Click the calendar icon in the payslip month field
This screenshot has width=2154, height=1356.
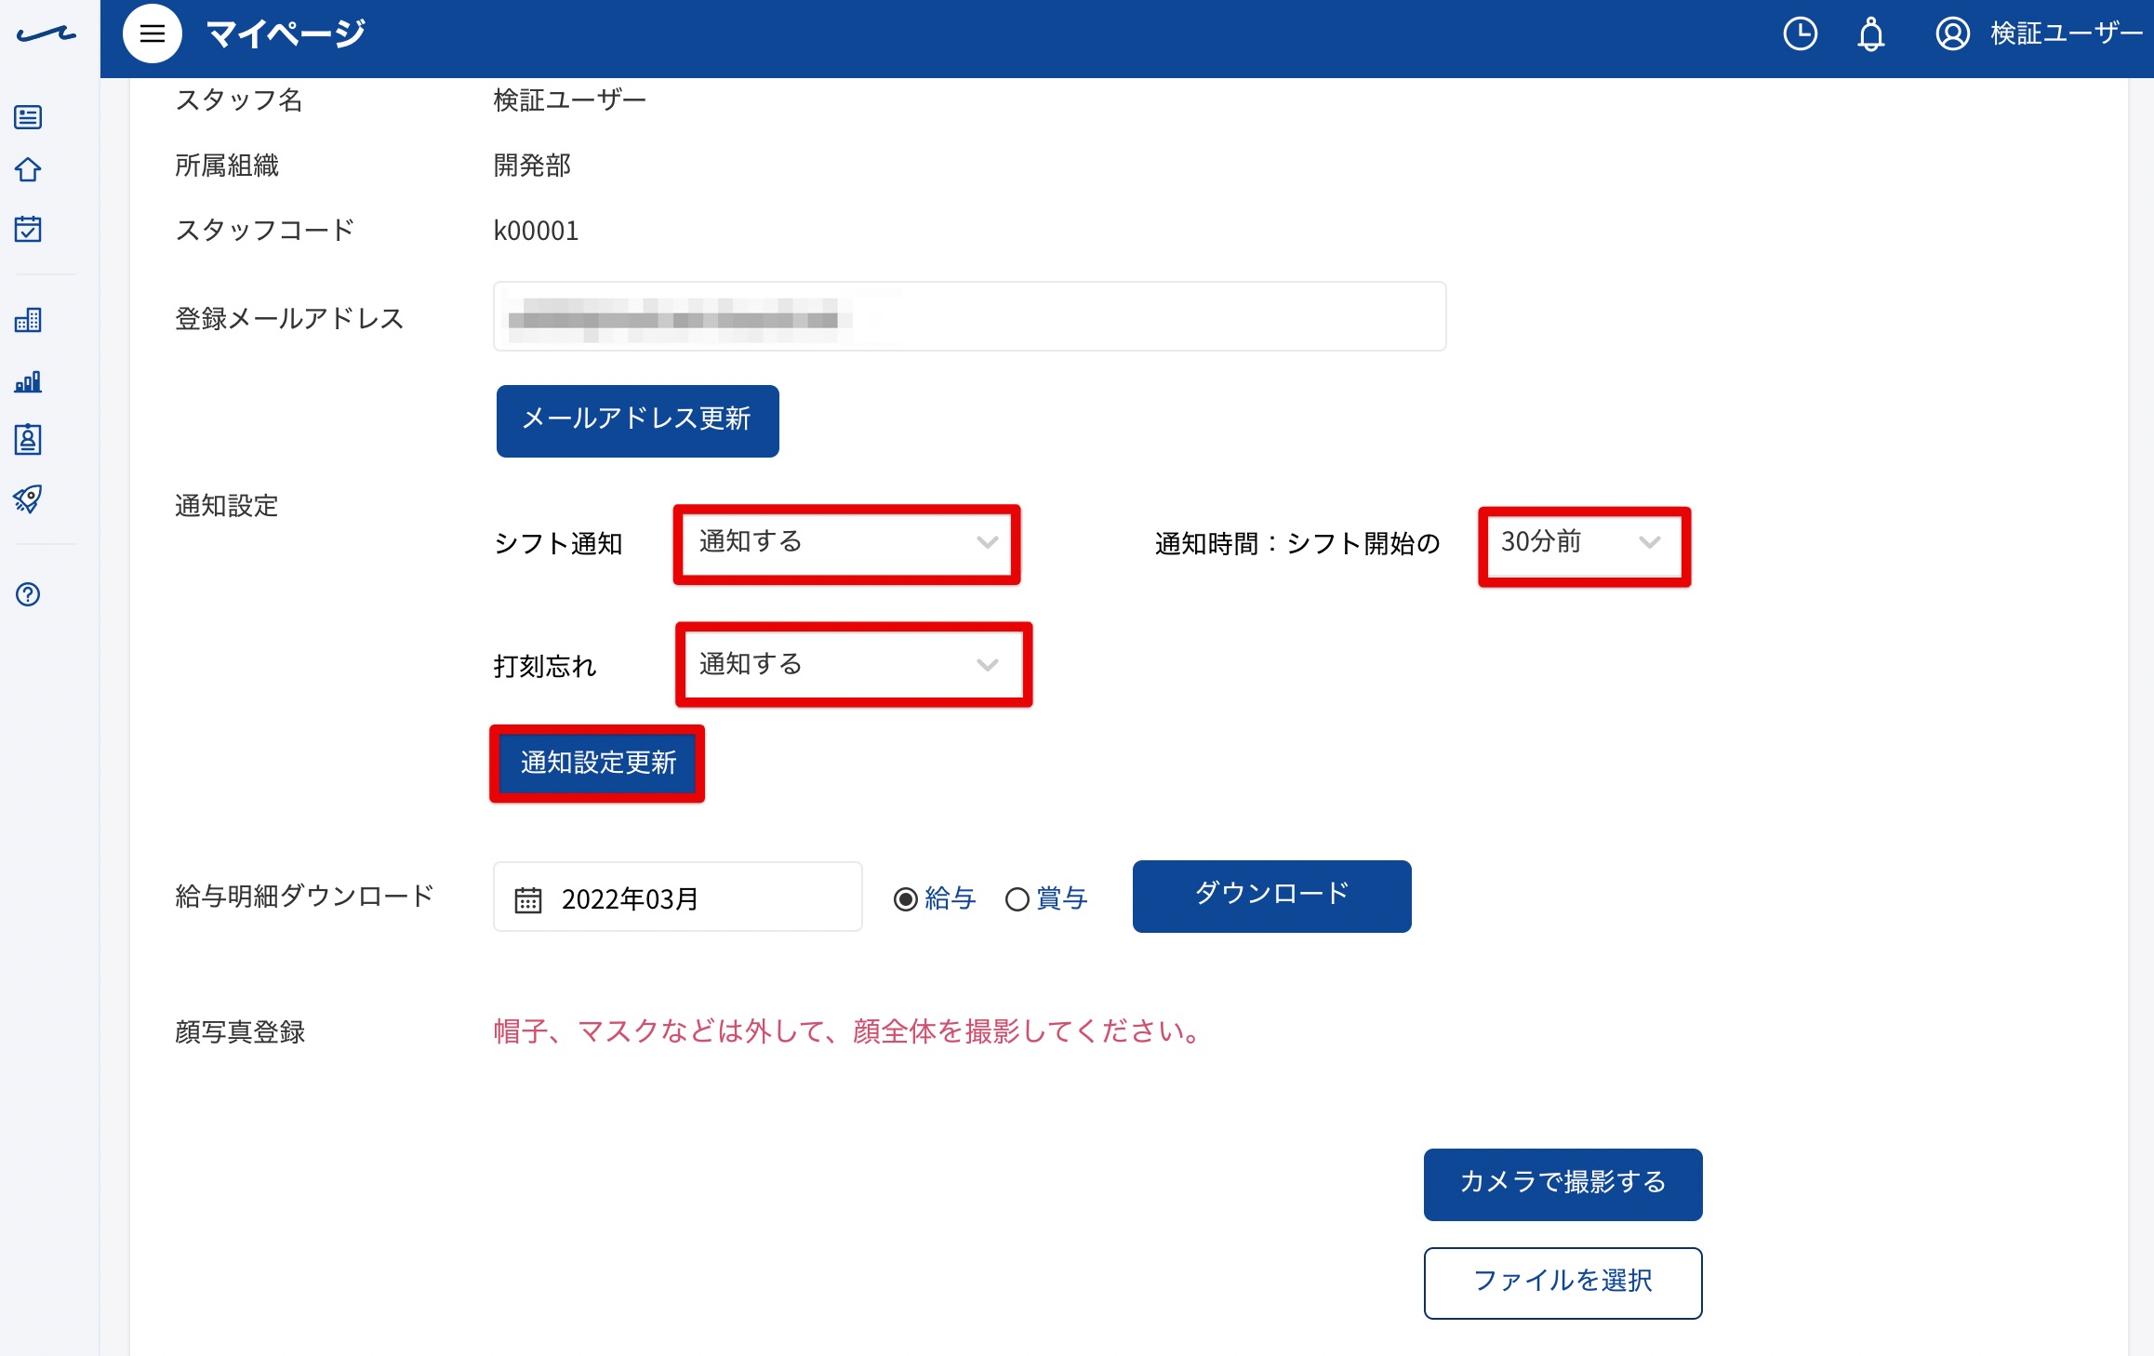[x=528, y=899]
